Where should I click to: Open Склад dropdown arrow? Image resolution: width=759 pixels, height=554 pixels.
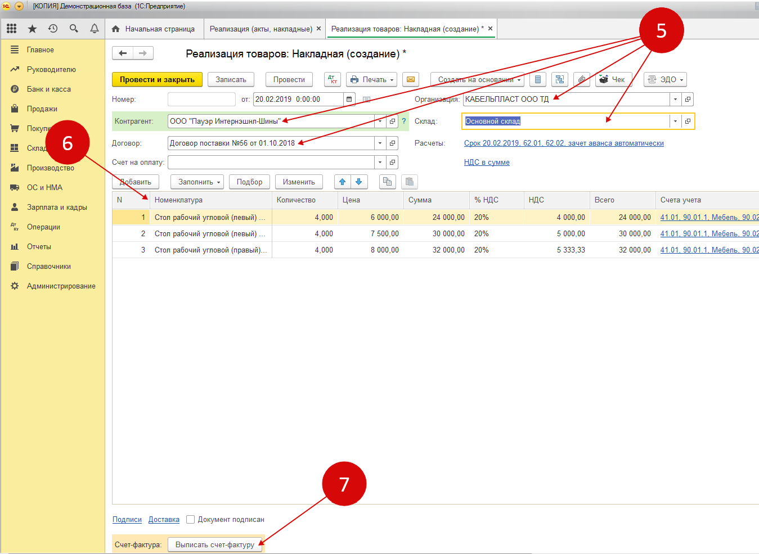[675, 121]
